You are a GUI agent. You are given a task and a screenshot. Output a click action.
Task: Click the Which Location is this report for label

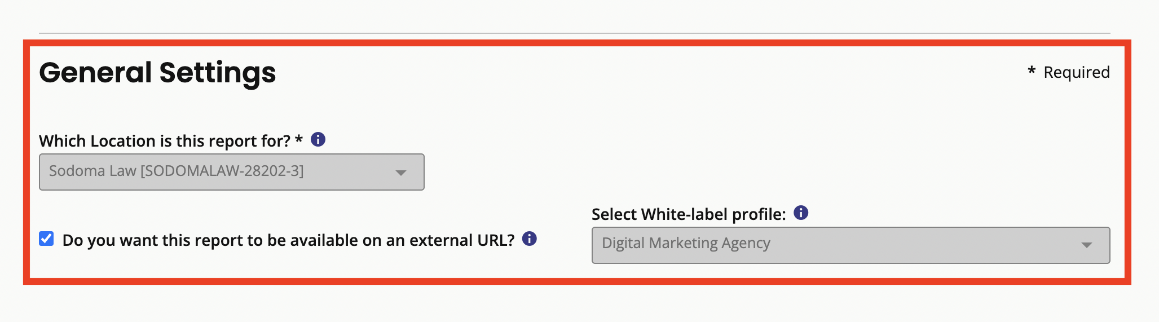[x=165, y=140]
